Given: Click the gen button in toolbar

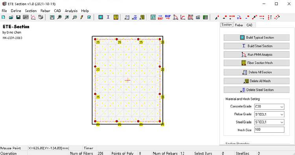Looking at the screenshot, I should [26, 17].
